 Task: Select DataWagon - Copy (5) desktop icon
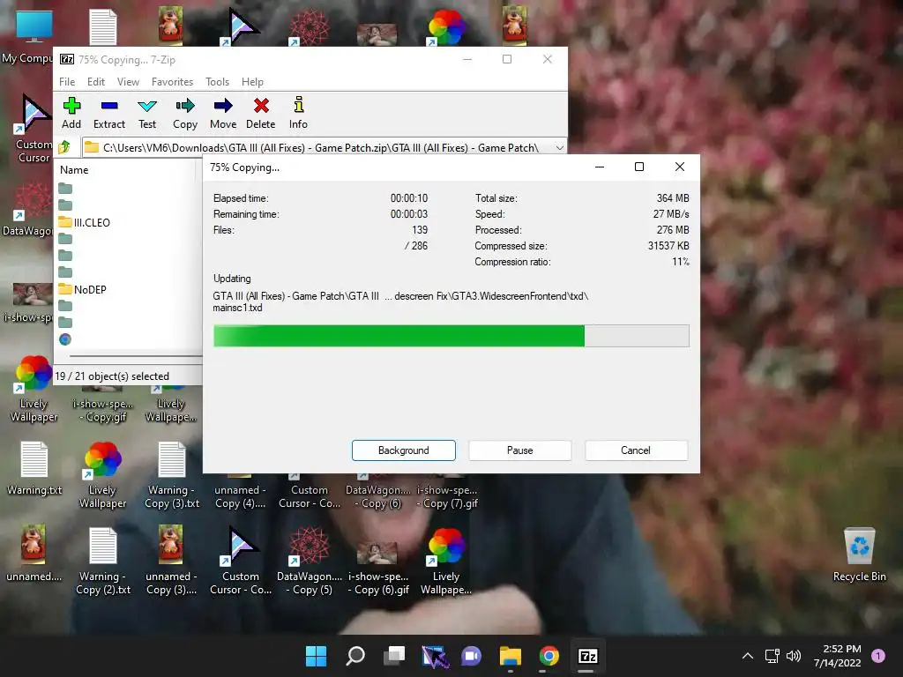click(310, 562)
